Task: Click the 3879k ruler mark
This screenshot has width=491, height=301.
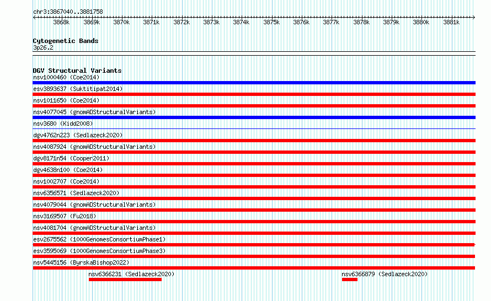Action: (x=391, y=22)
